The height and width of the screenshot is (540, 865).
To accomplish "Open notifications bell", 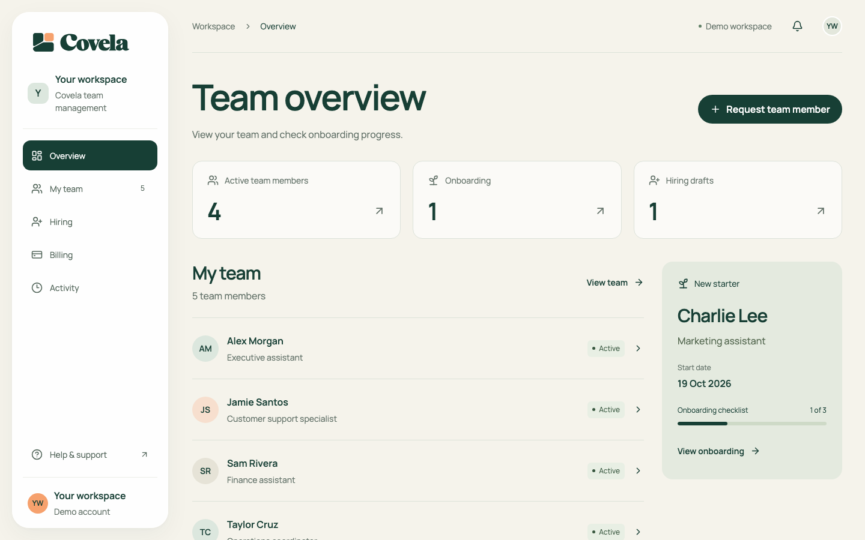I will [797, 26].
